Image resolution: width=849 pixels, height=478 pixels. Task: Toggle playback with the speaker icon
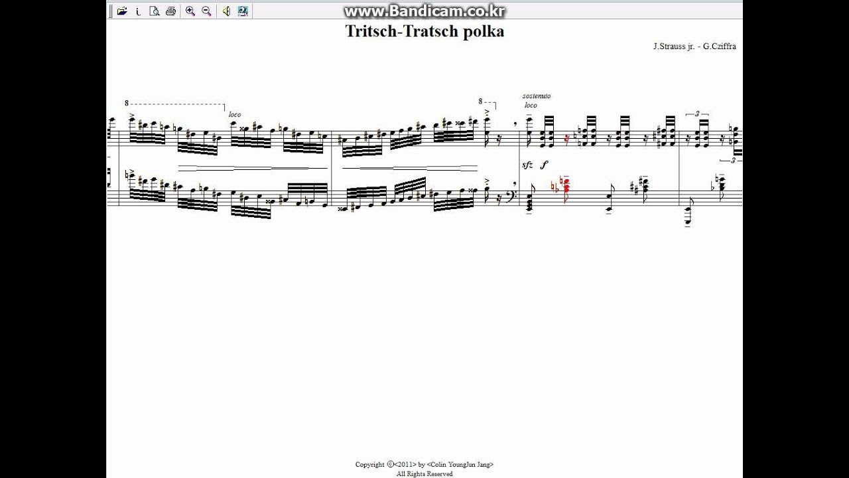(x=226, y=11)
